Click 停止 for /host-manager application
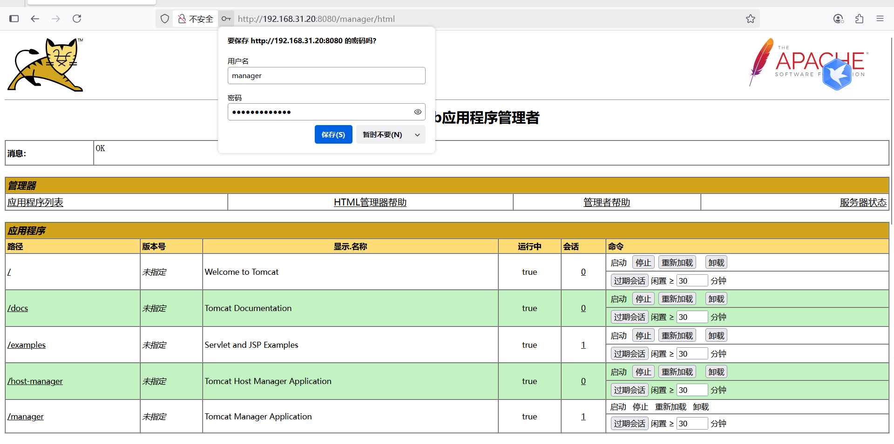894x444 pixels. (x=643, y=372)
